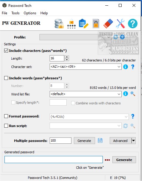142x181 pixels.
Task: Open the clipboard edit toolbar icon
Action: tap(84, 24)
